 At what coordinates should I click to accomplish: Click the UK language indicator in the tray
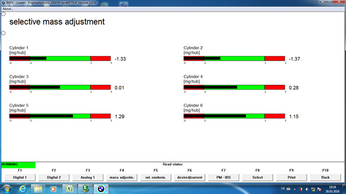pyautogui.click(x=283, y=189)
